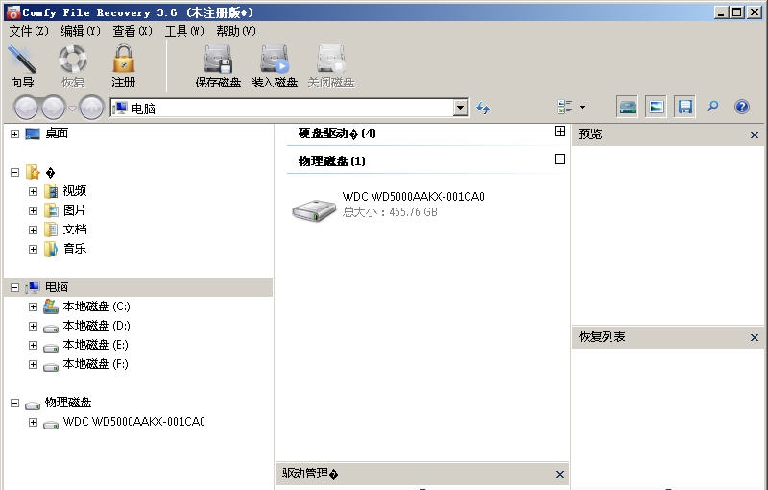768x490 pixels.
Task: Click the view mode list icon
Action: [x=564, y=107]
